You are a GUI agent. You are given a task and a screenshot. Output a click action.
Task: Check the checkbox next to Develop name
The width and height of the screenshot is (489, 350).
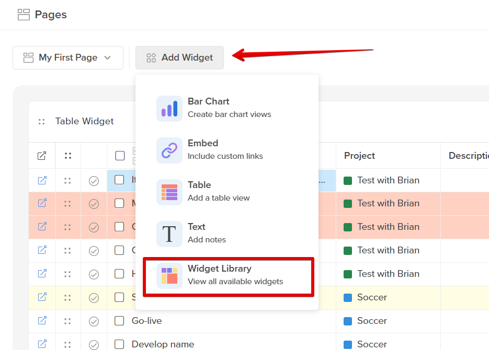119,344
